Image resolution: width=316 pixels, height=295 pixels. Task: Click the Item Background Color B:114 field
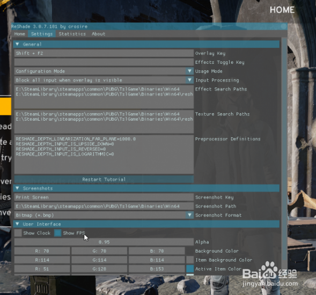pos(157,260)
